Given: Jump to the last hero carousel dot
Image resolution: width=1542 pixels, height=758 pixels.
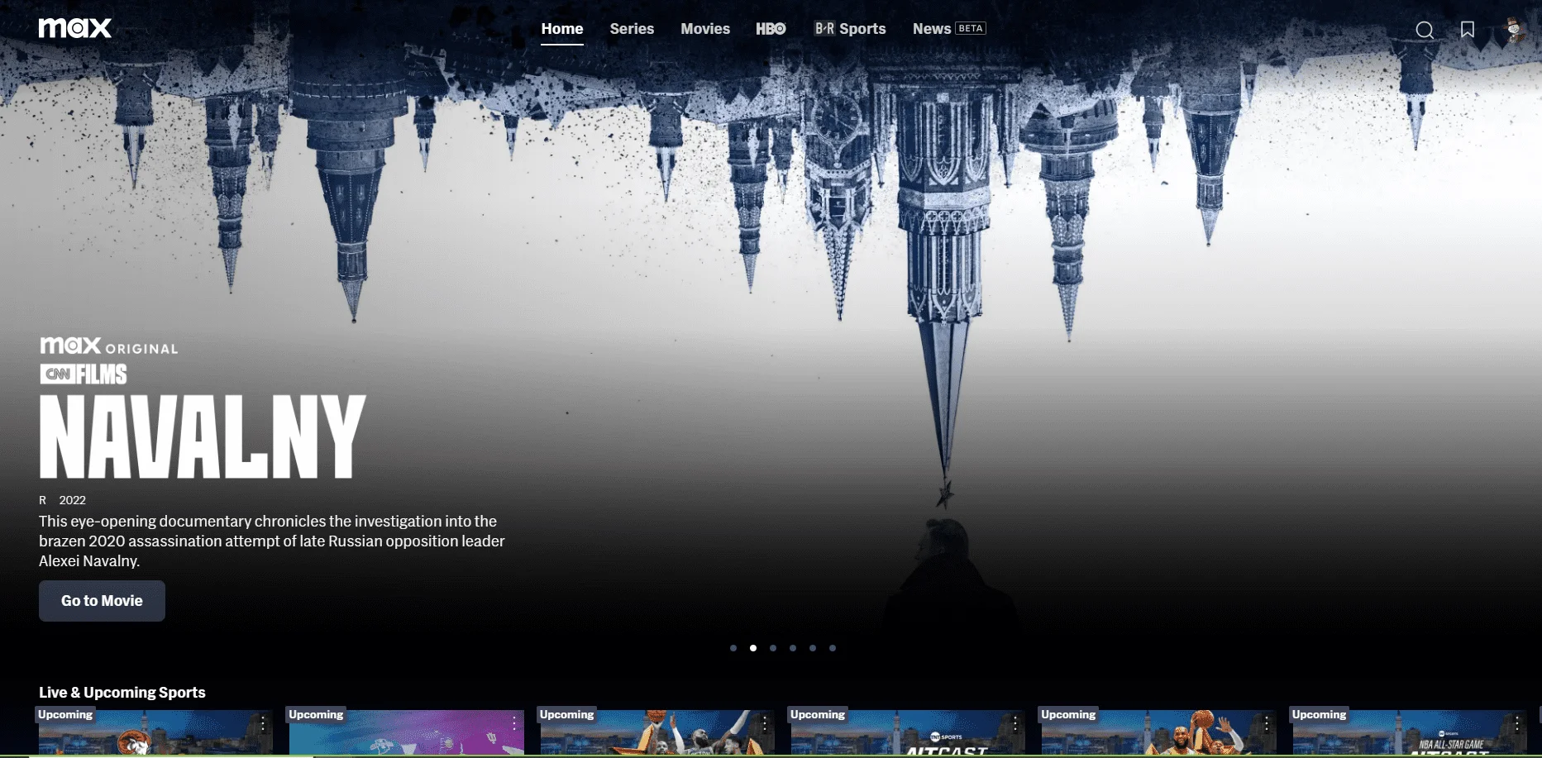Looking at the screenshot, I should click(833, 648).
